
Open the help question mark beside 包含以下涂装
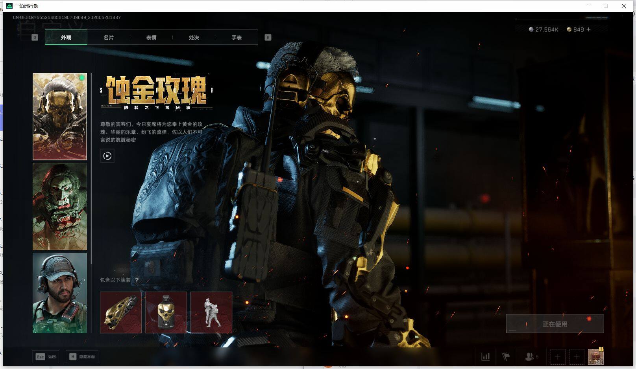click(137, 280)
